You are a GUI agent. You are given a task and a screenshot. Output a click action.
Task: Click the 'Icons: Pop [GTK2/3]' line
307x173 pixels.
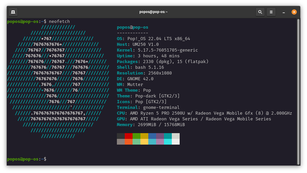click(x=142, y=102)
